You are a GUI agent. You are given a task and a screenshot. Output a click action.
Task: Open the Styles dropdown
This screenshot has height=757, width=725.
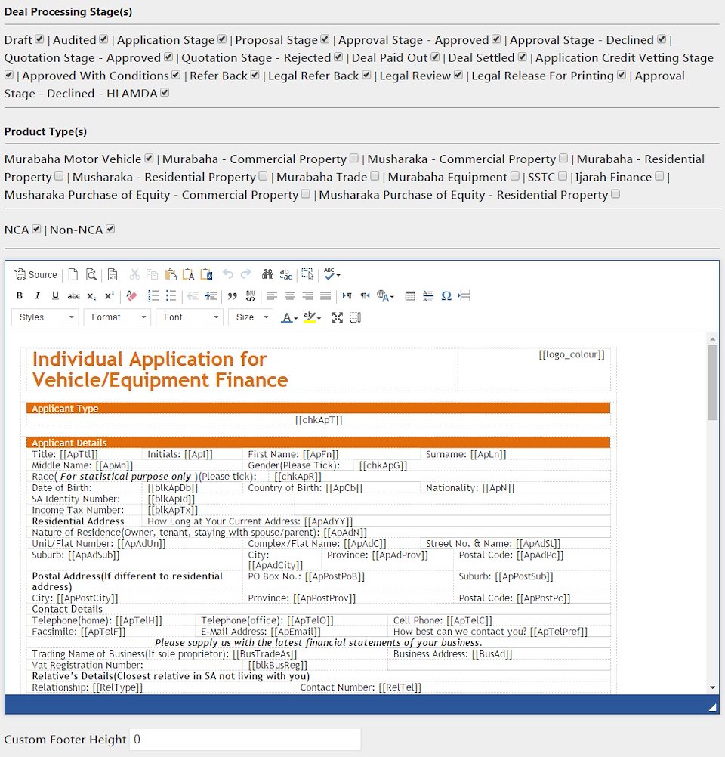45,317
